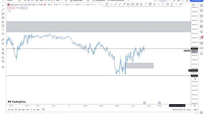
Task: Select horizontal ray tool in favorites toolbar
Action: [x=111, y=4]
